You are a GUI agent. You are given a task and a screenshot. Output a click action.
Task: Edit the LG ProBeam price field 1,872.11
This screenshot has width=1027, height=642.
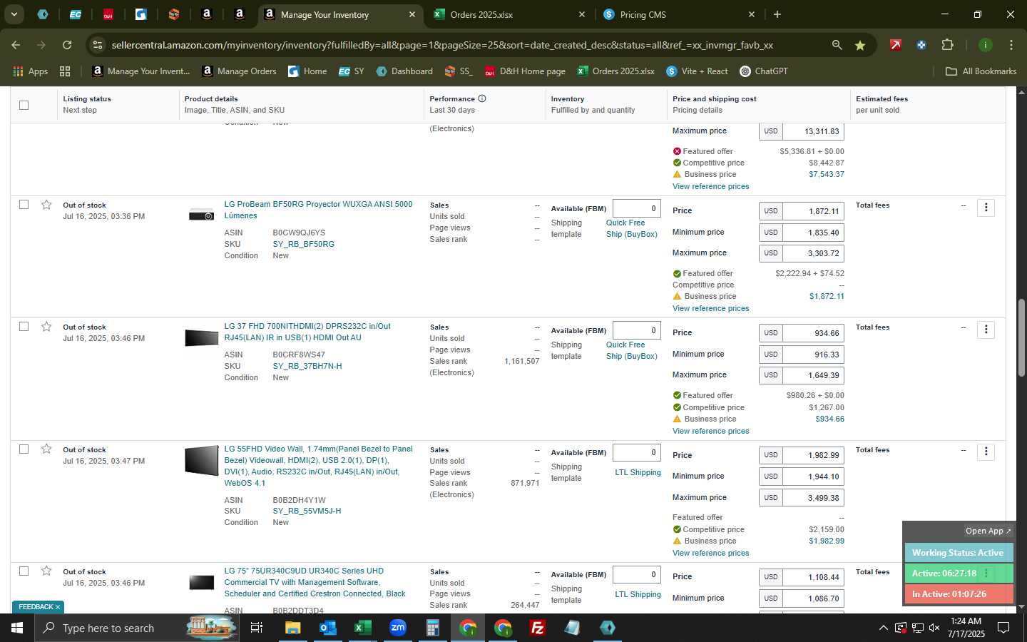(814, 211)
